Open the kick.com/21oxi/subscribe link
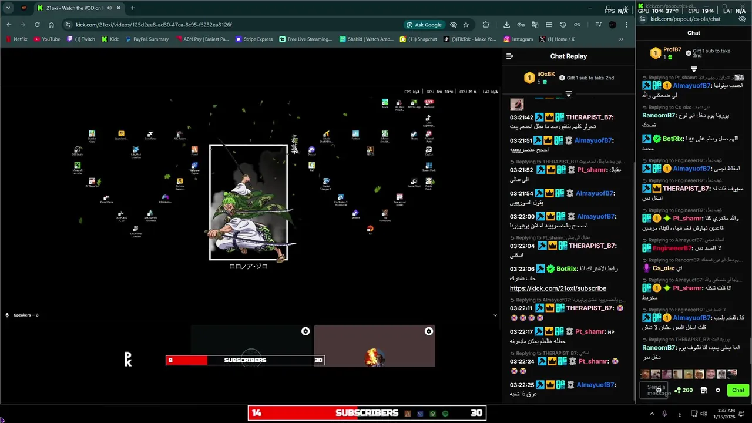Screen dimensions: 752x423 point(558,288)
